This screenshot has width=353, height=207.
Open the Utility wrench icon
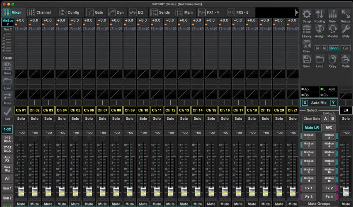(345, 30)
